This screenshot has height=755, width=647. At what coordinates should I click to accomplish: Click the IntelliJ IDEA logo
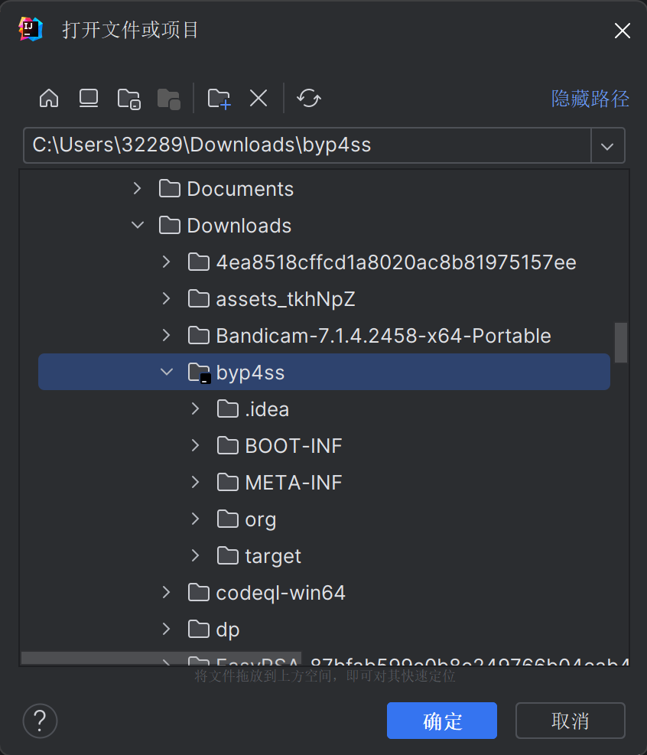(29, 29)
